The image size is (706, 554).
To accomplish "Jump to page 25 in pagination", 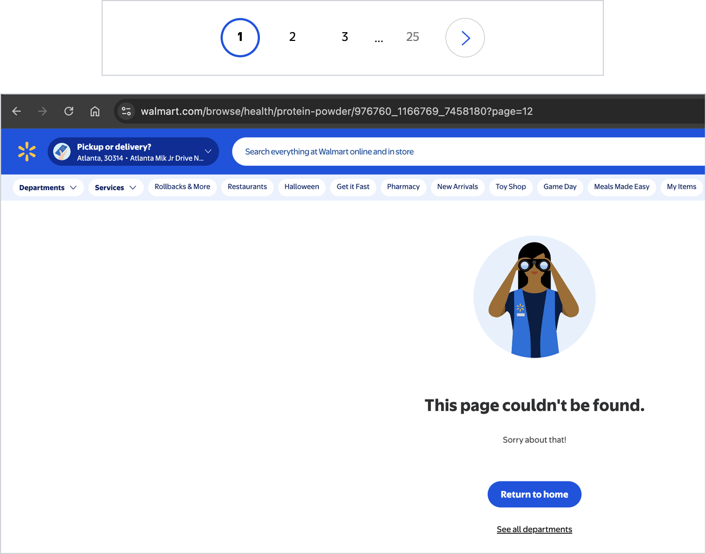I will coord(413,37).
